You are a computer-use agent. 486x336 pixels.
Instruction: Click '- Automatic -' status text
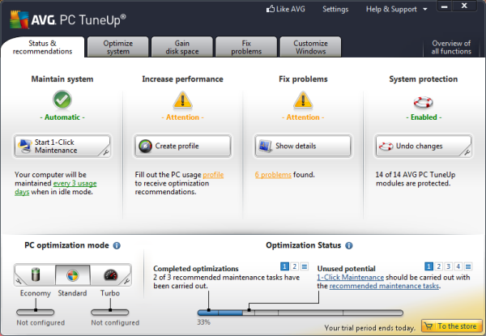click(62, 117)
